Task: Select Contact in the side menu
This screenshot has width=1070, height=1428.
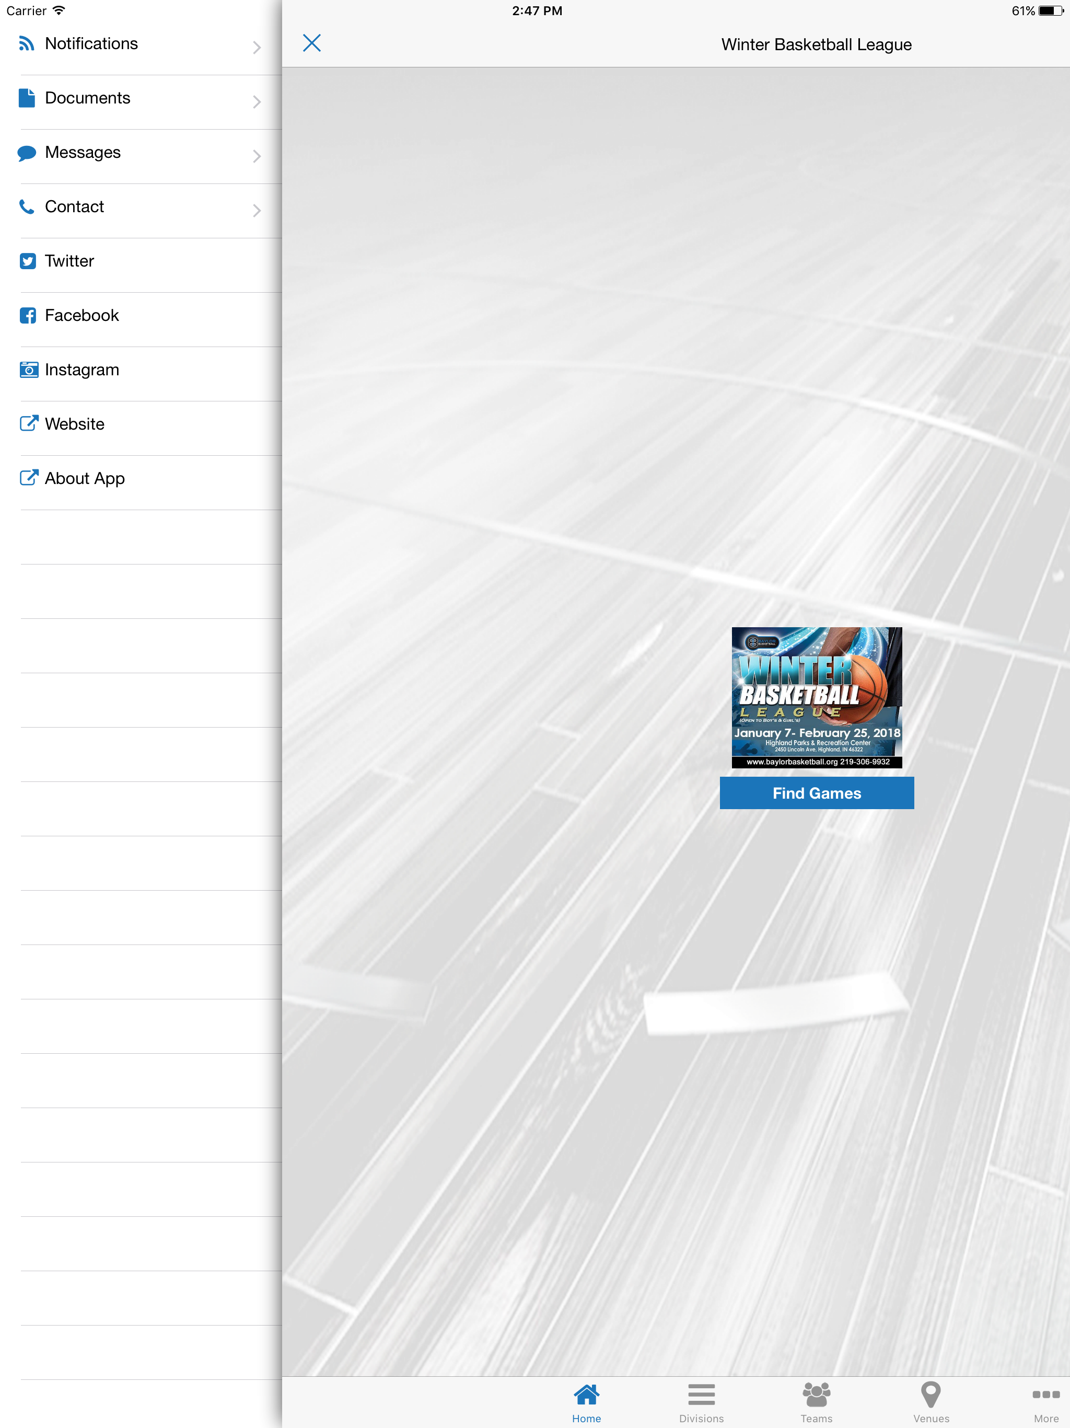Action: pos(141,211)
